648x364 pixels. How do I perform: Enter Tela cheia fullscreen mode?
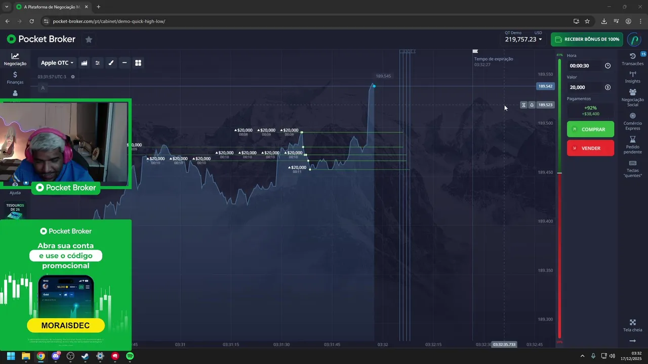(x=633, y=326)
